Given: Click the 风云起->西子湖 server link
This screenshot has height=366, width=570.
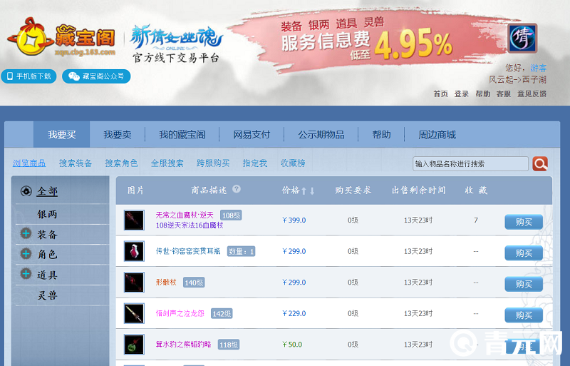Looking at the screenshot, I should tap(517, 79).
